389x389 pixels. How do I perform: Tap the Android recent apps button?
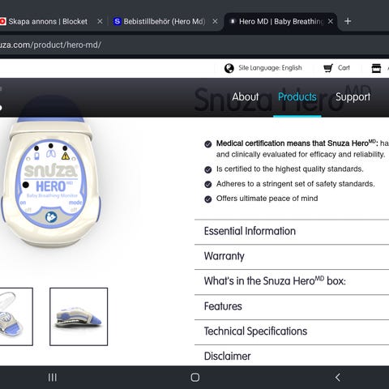coord(52,378)
